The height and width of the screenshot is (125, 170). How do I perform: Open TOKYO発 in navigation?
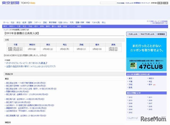pos(96,23)
